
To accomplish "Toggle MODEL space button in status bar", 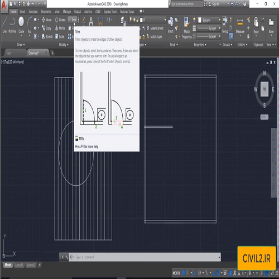I will 176,273.
